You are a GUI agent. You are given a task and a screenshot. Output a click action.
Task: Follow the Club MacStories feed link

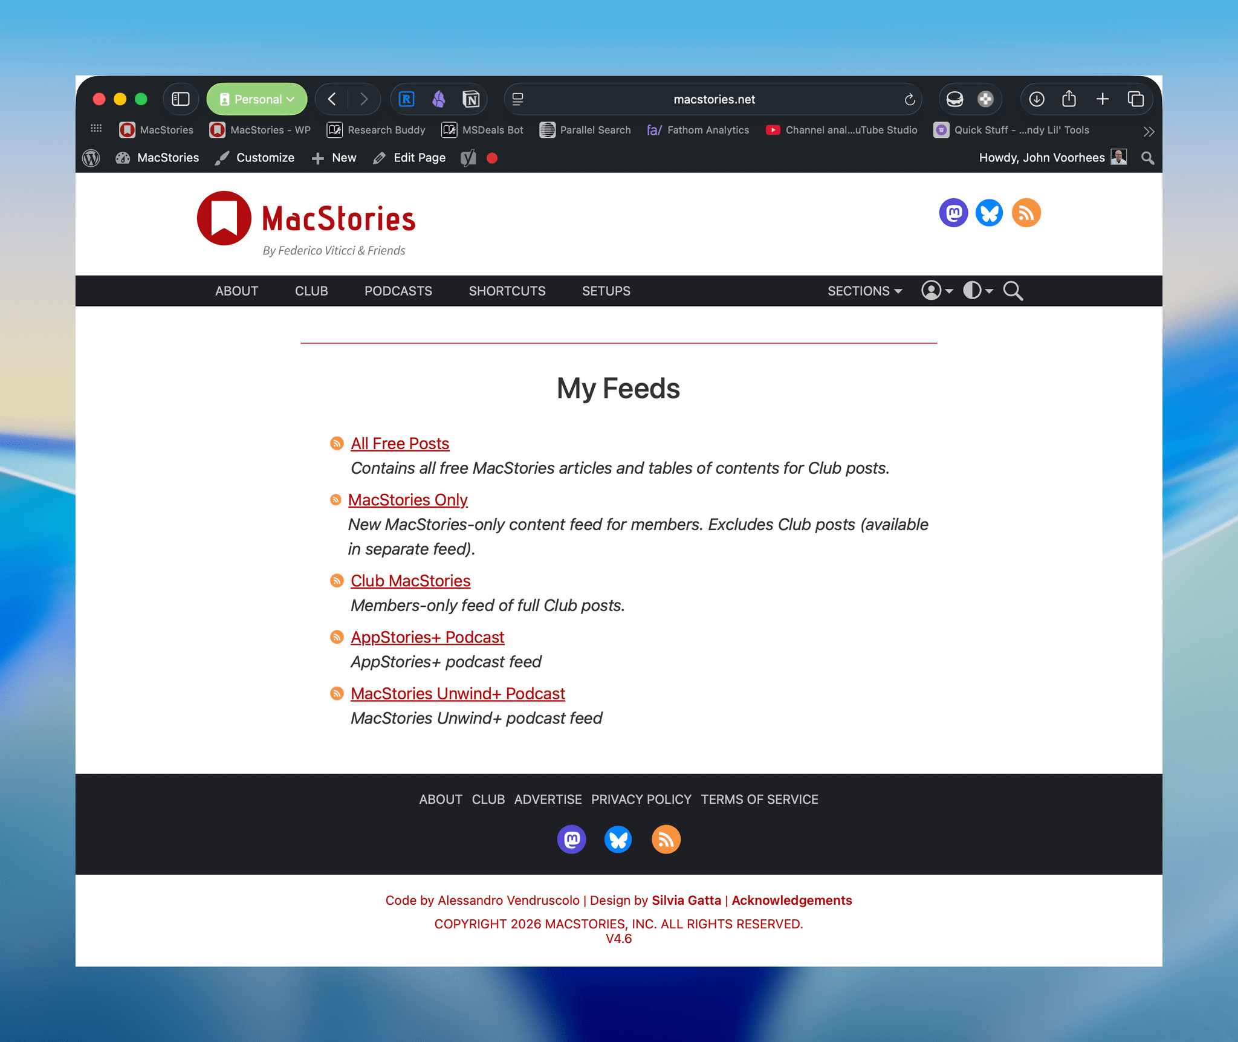[x=410, y=580]
